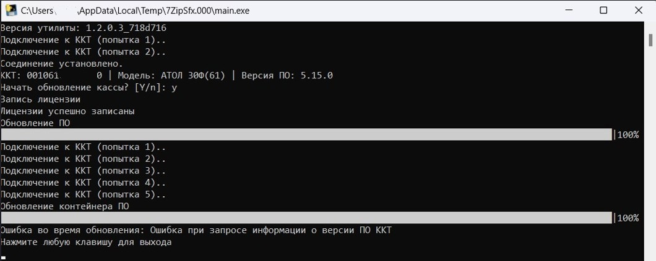Click the "Обновление контейнера ПО" progress bar
The width and height of the screenshot is (656, 261).
306,218
